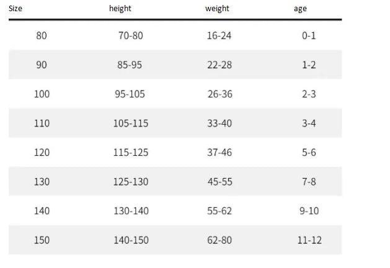The width and height of the screenshot is (390, 268).
Task: Select the size 80 cell
Action: [42, 35]
